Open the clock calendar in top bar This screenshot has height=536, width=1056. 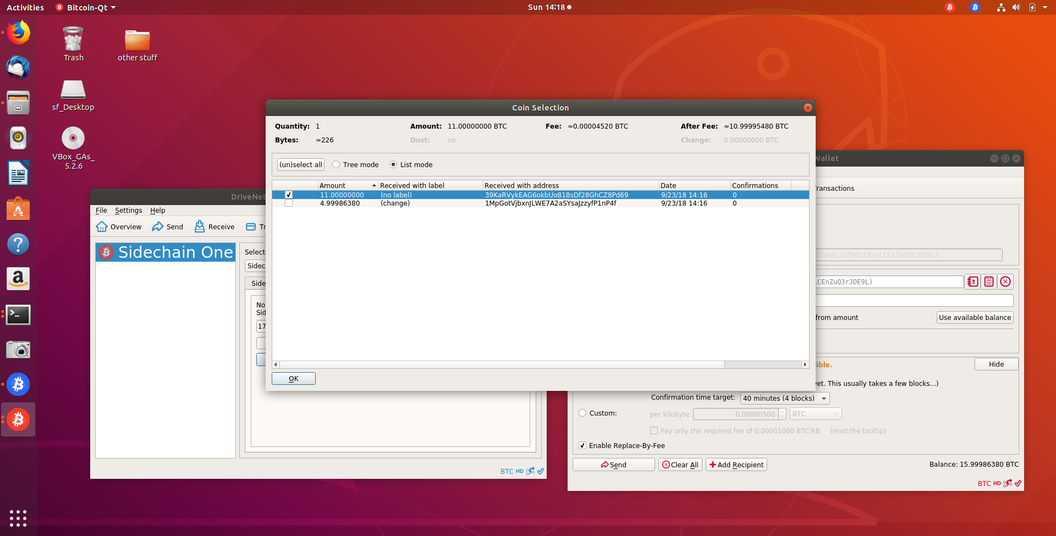tap(549, 7)
